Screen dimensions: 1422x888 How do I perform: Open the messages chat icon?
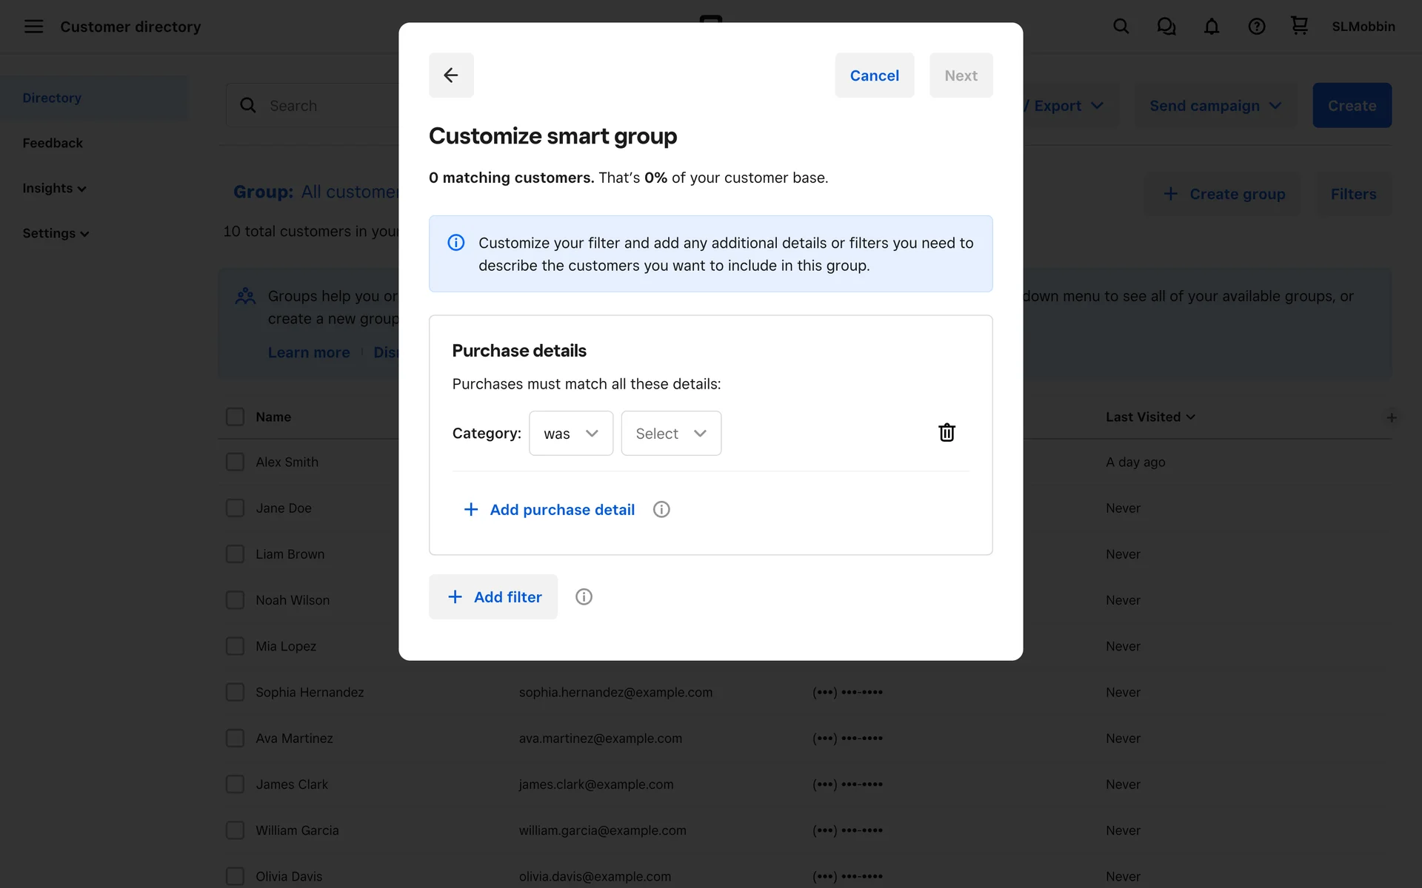click(1166, 27)
